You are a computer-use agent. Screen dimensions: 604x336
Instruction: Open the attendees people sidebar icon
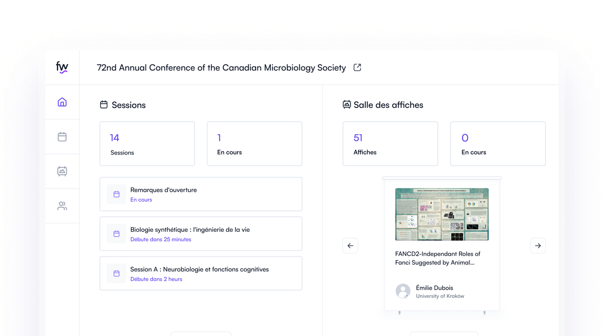62,206
